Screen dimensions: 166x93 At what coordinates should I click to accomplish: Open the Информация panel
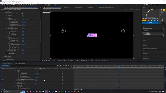146,59
